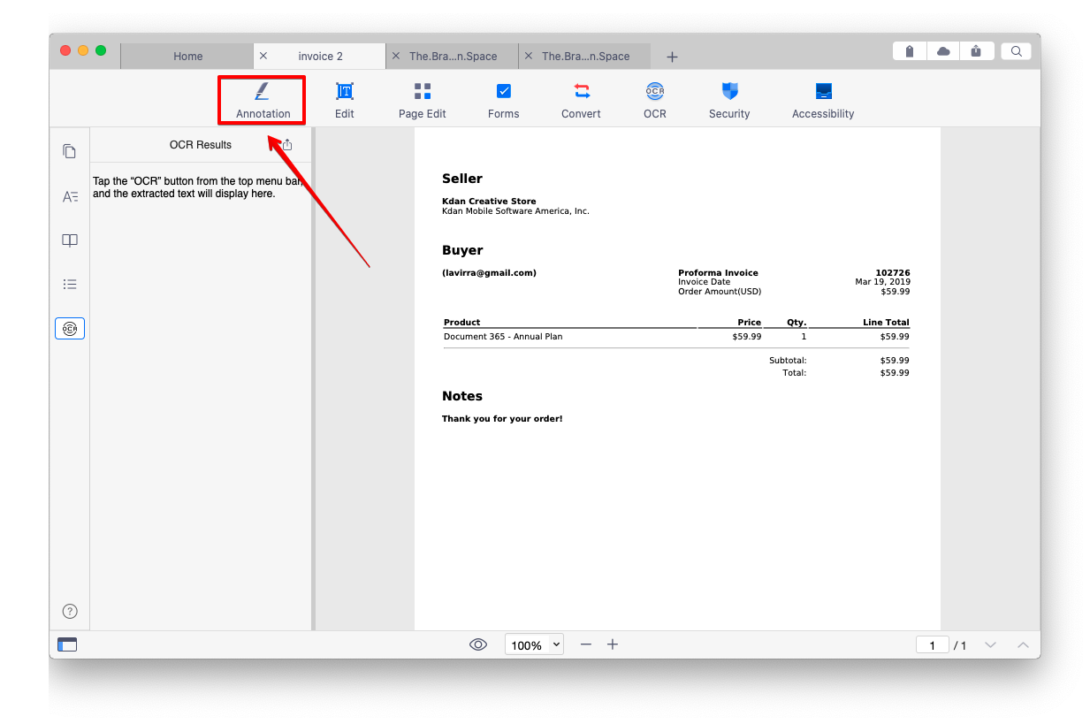
Task: Zoom in with the plus button
Action: (x=613, y=644)
